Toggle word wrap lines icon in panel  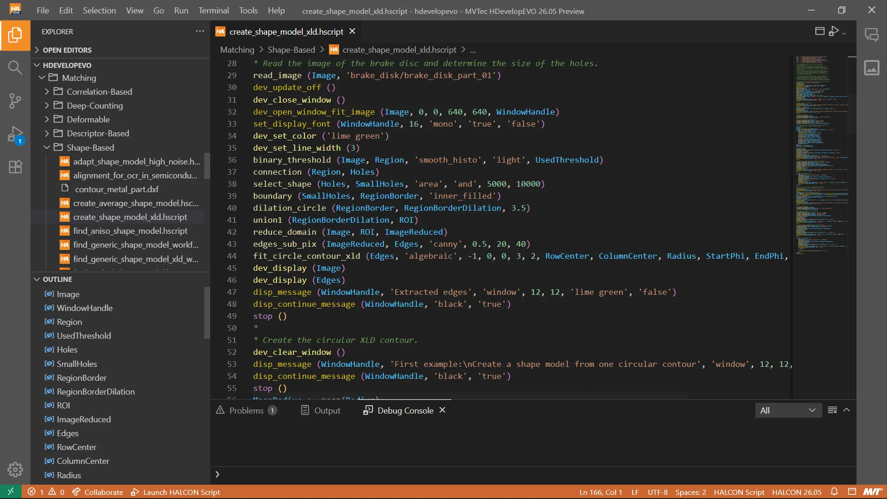832,410
